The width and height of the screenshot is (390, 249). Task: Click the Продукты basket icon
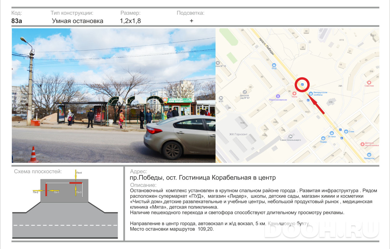tap(369, 155)
